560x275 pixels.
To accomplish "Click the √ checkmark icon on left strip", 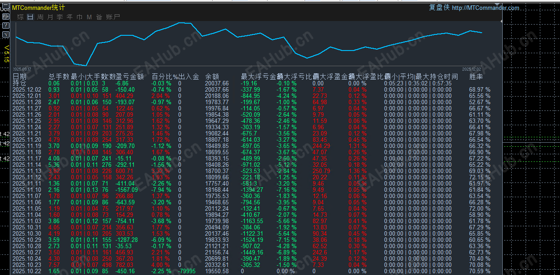I will (x=5, y=34).
